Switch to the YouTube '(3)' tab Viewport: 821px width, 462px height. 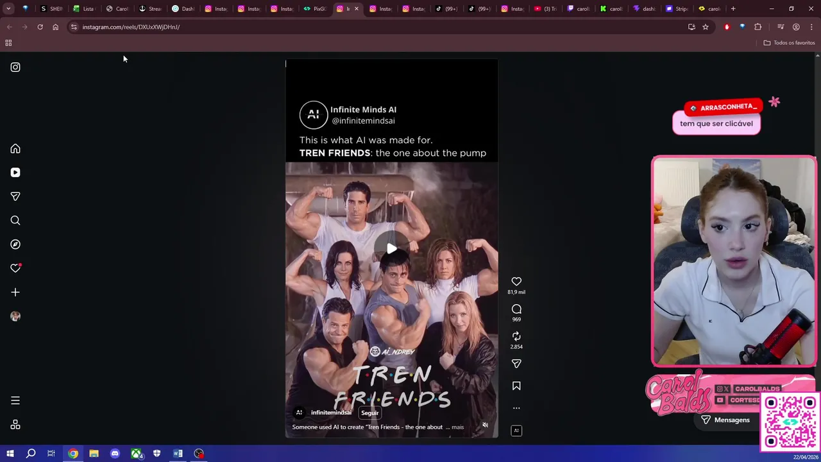[x=546, y=9]
